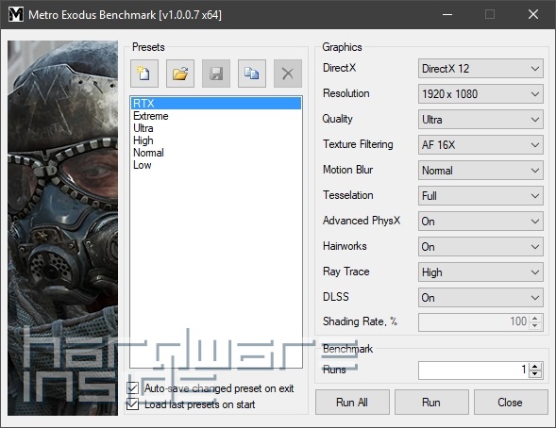The image size is (556, 428).
Task: Decrease Runs count with down arrow
Action: (535, 374)
